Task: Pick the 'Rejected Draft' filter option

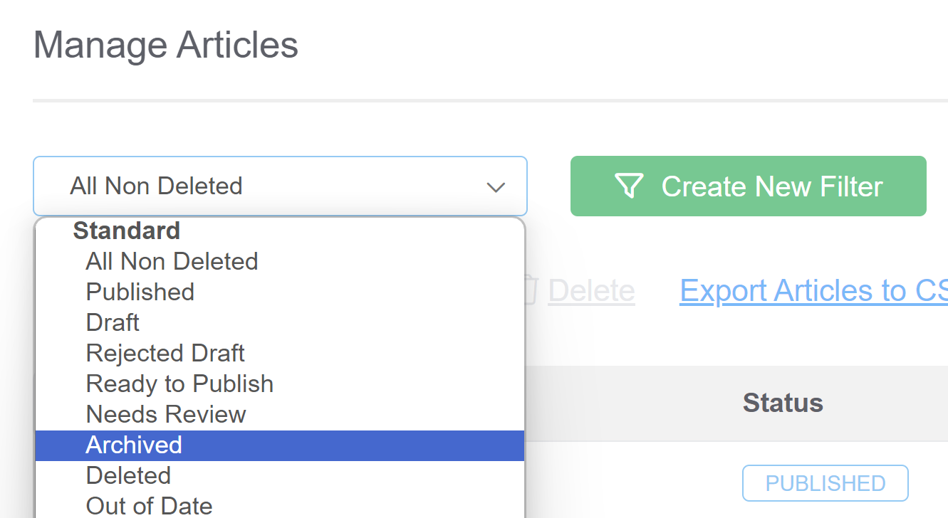Action: 165,353
